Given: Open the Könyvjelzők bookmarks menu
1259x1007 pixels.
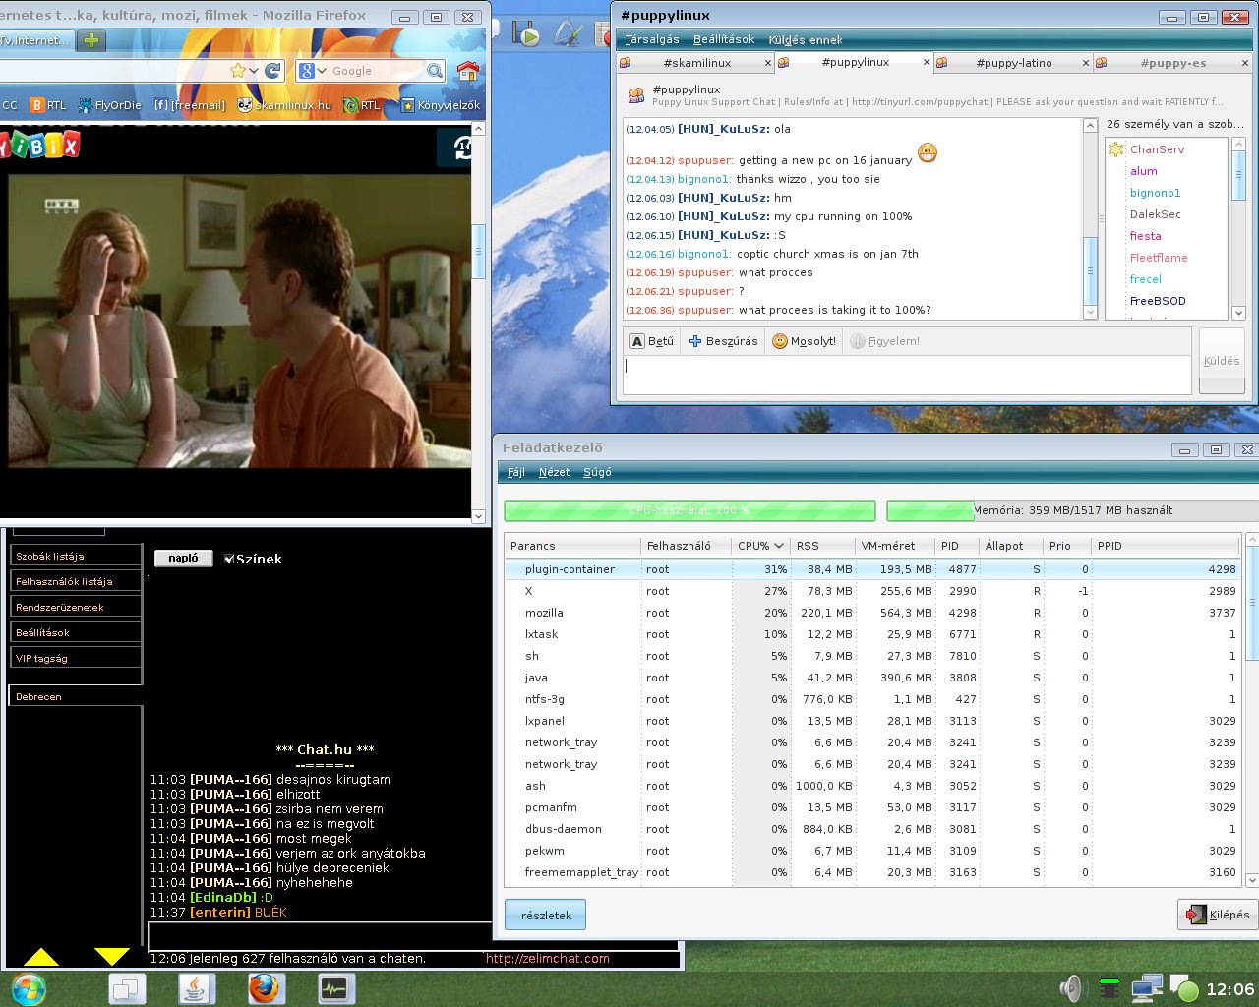Looking at the screenshot, I should point(441,105).
